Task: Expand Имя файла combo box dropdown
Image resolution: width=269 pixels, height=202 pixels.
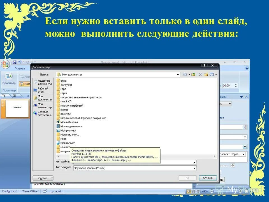Action: pos(194,162)
